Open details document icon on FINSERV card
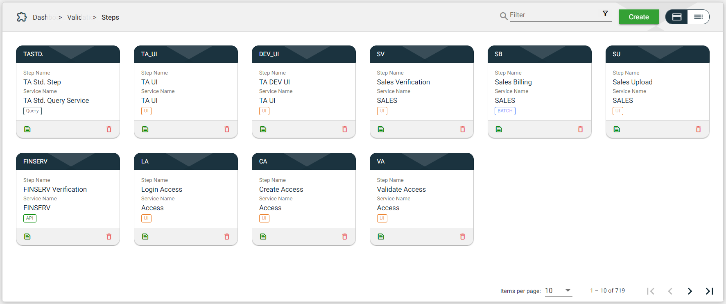726x304 pixels. (27, 237)
